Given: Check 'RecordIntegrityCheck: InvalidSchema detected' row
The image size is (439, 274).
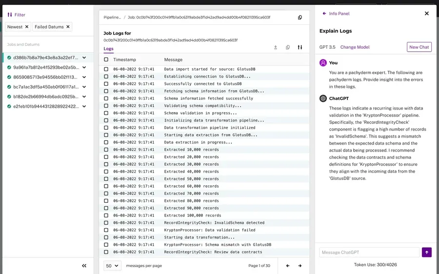Looking at the screenshot, I should [x=106, y=223].
